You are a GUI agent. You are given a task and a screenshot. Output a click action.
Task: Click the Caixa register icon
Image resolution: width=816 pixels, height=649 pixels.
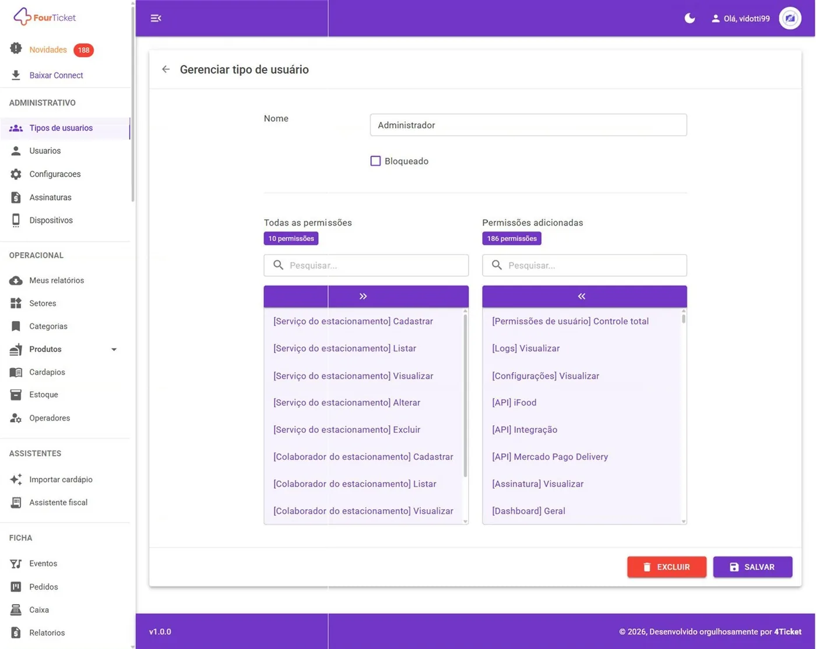click(16, 610)
